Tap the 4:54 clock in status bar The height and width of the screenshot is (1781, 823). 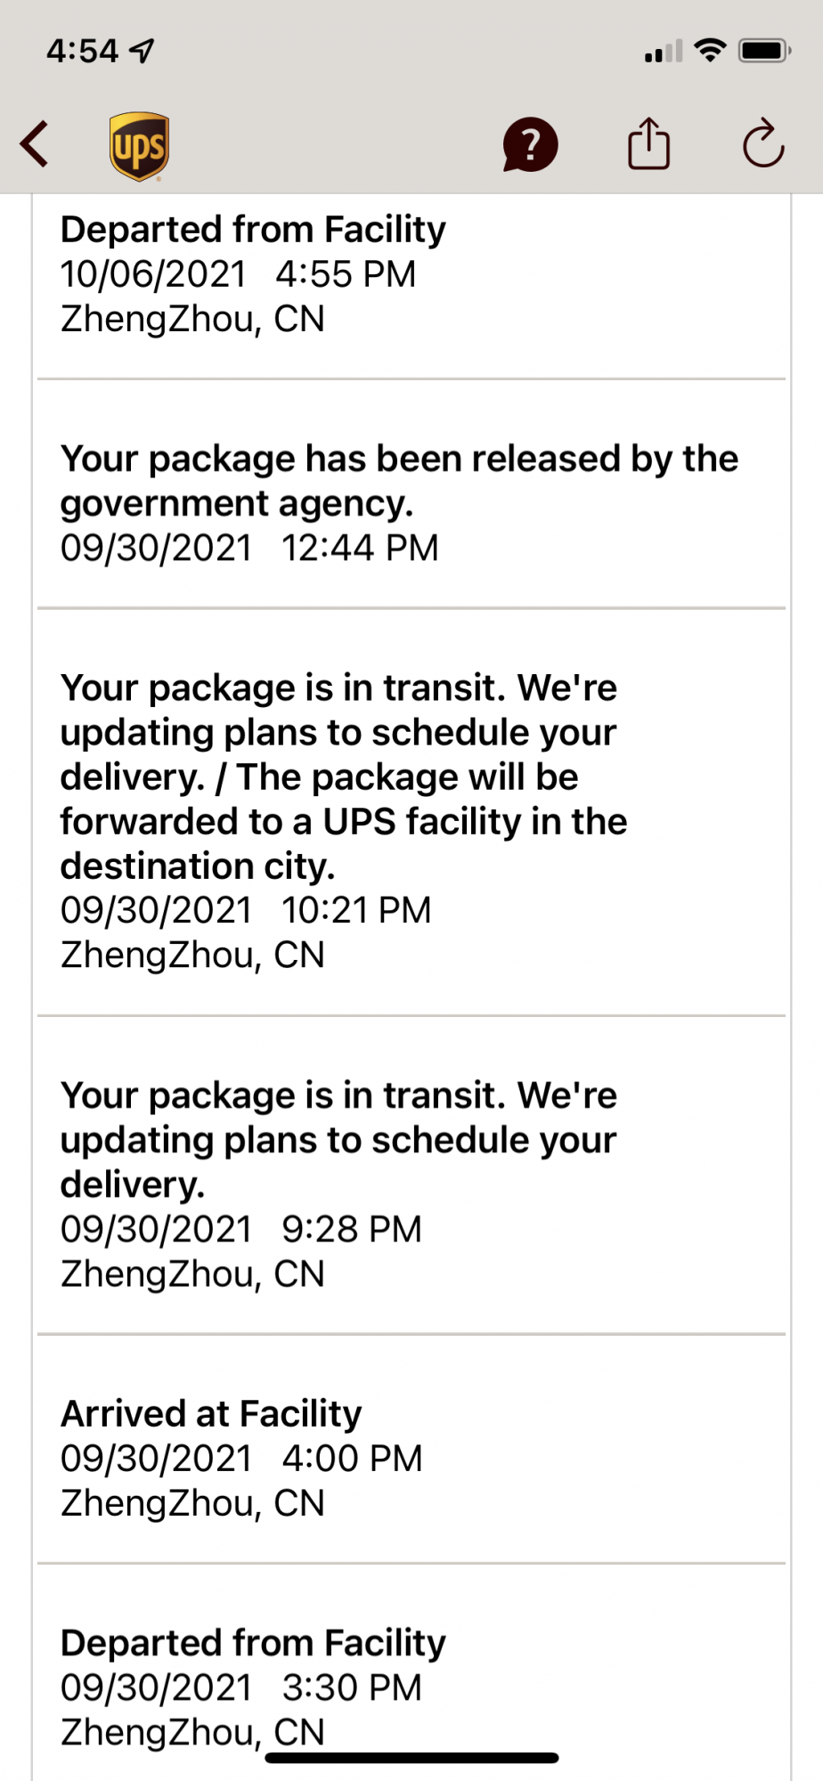coord(82,51)
